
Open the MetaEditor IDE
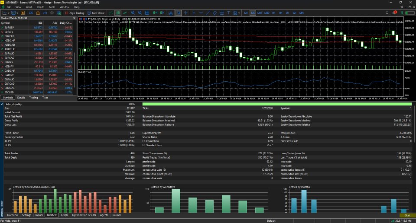[x=31, y=13]
